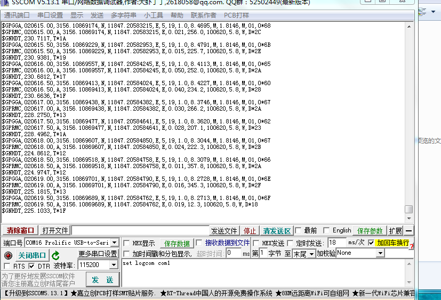
Task: Click the receive window scroll down arrow
Action: [x=409, y=218]
